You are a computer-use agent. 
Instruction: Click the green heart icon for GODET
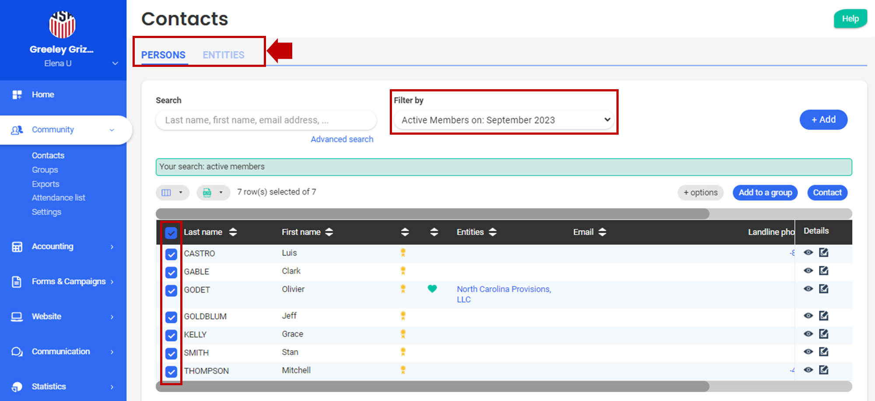(432, 289)
